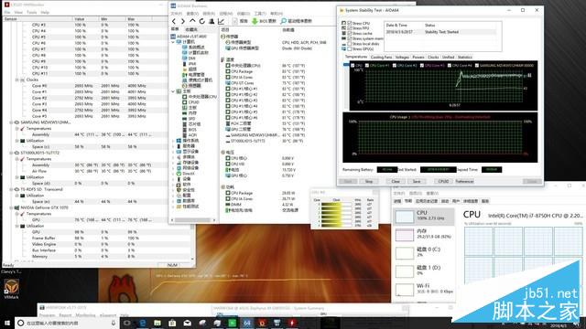This screenshot has width=586, height=329.
Task: Uncheck Stress cache option
Action: click(350, 33)
